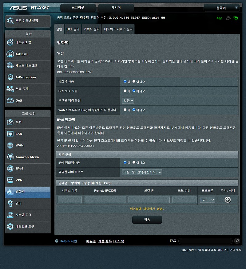Switch to the 키워드 필터 tab
The image size is (246, 269).
click(x=92, y=29)
